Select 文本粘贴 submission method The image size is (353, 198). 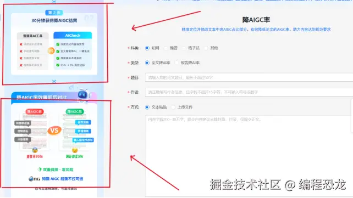pyautogui.click(x=147, y=108)
